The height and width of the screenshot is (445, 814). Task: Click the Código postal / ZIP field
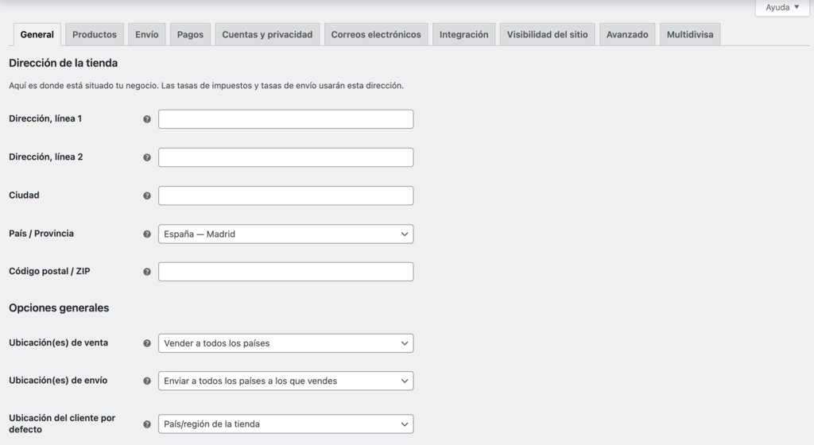pos(285,272)
